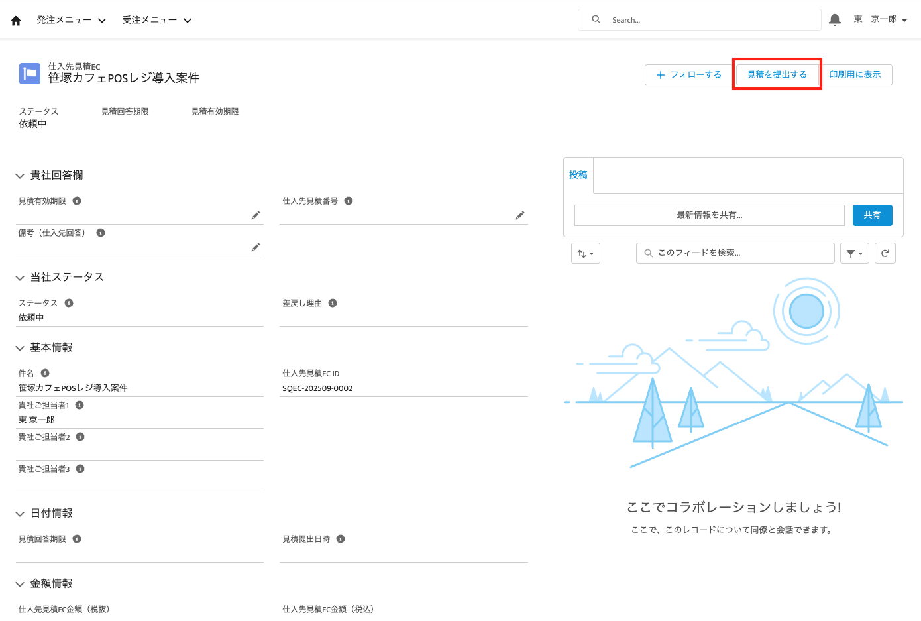Go to the home page icon
The image size is (921, 621).
click(x=16, y=21)
